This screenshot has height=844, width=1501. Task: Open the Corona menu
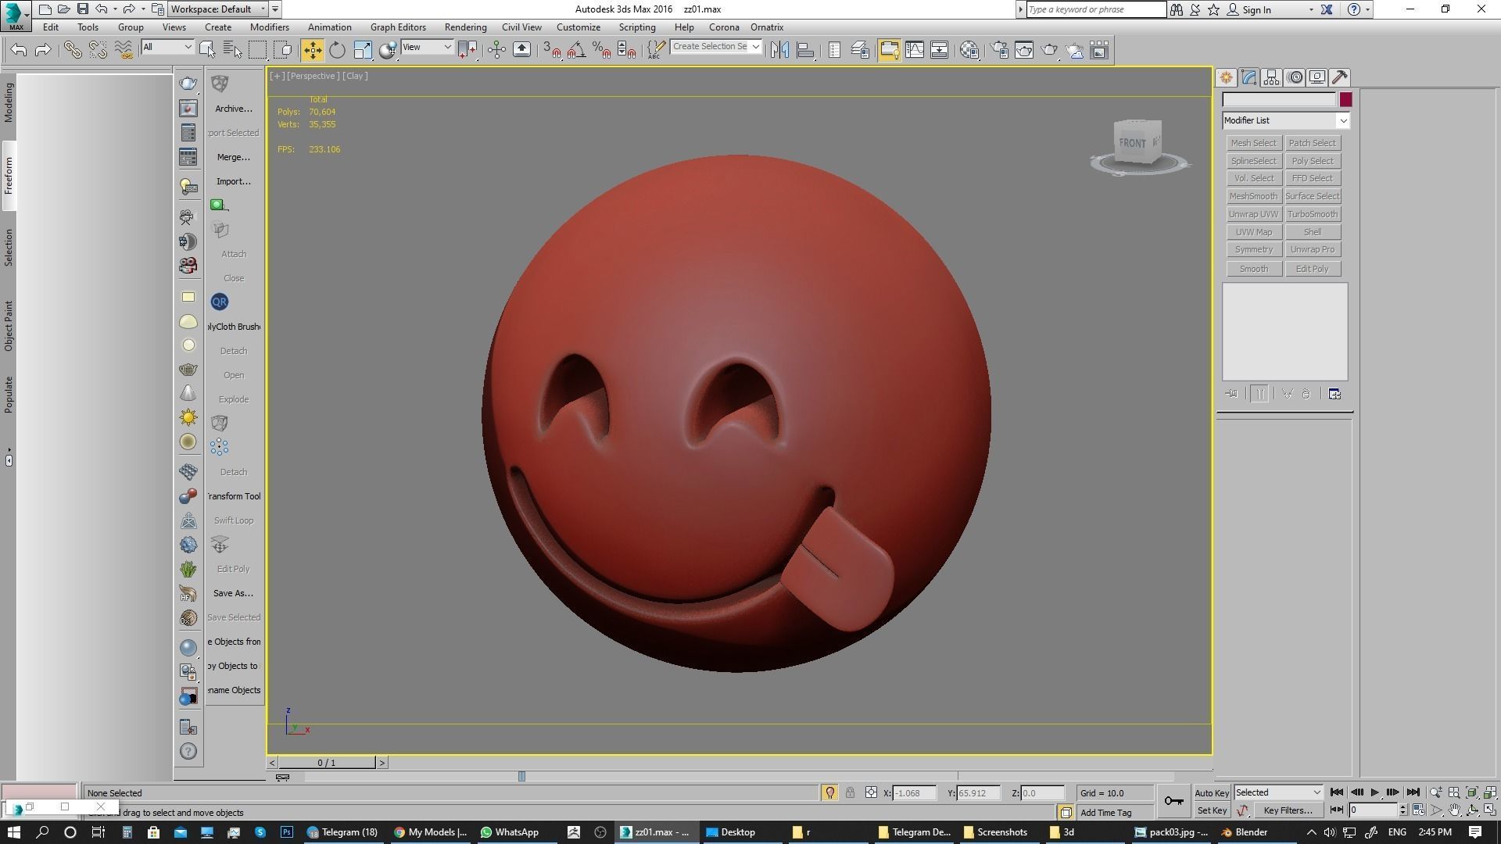tap(724, 27)
